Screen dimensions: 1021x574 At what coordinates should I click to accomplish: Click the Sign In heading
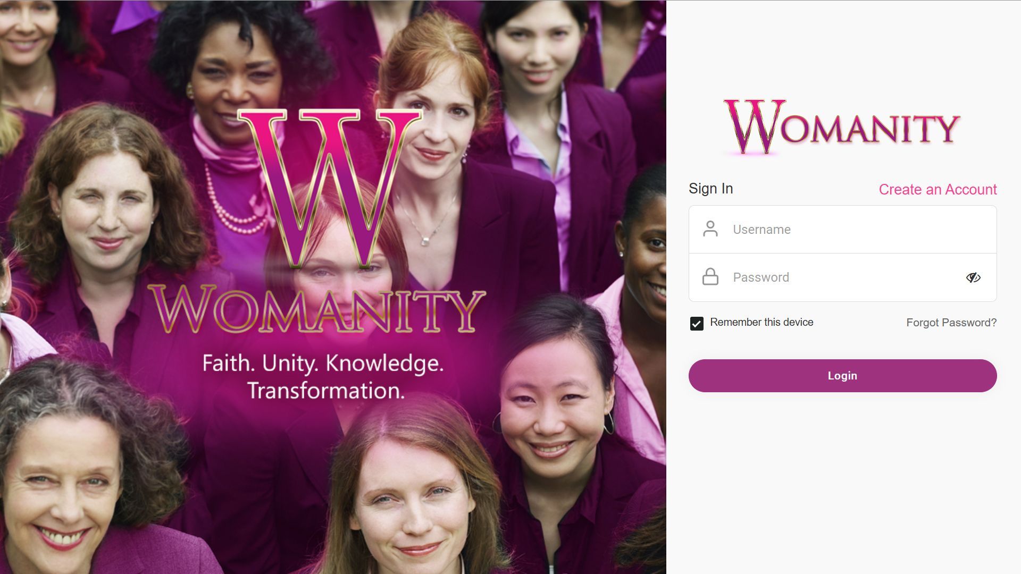click(x=711, y=189)
